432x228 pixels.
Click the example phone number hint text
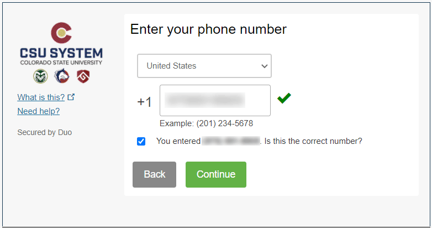(x=206, y=123)
